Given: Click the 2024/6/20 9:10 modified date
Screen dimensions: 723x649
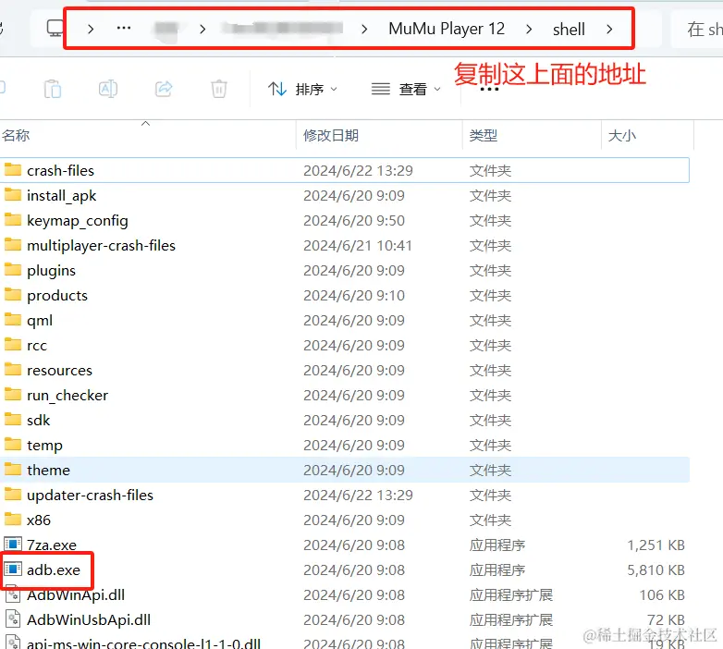Looking at the screenshot, I should [354, 296].
